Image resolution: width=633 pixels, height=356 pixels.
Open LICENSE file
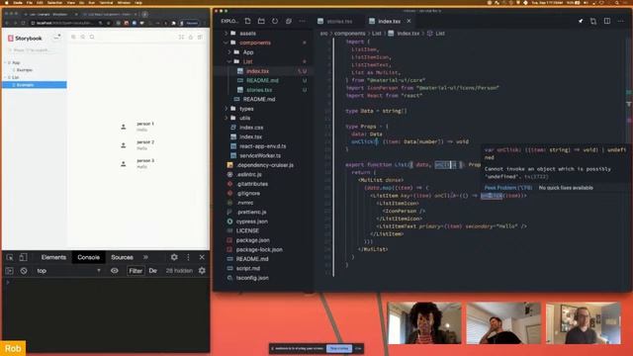pyautogui.click(x=247, y=230)
